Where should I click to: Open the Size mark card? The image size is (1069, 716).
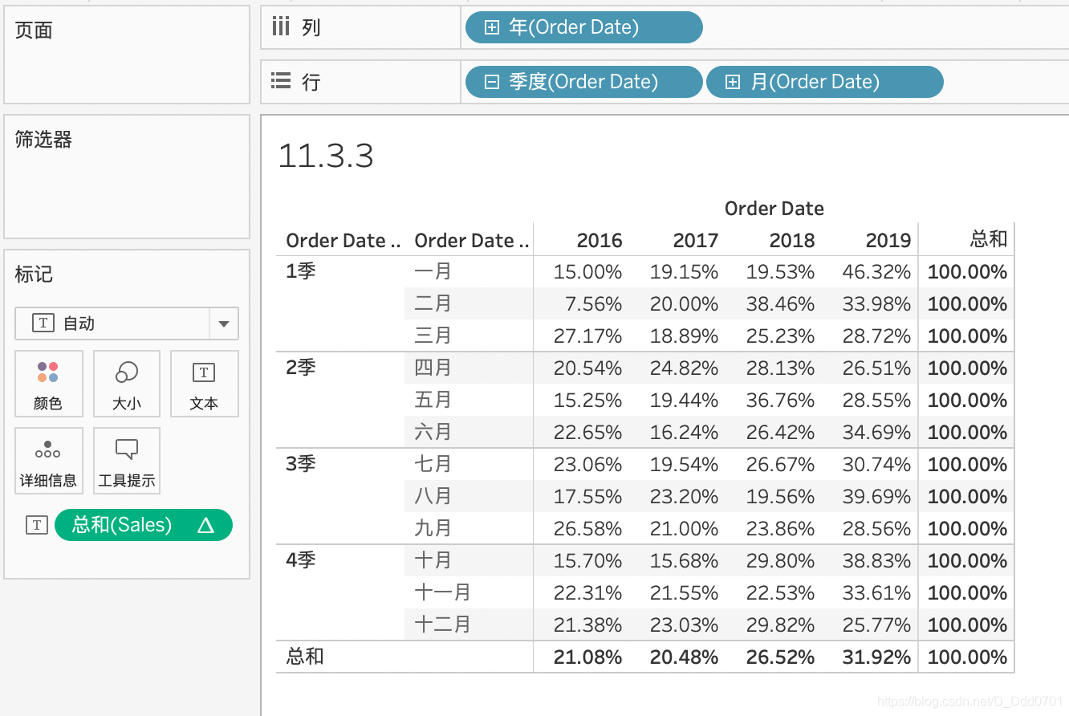pos(127,384)
